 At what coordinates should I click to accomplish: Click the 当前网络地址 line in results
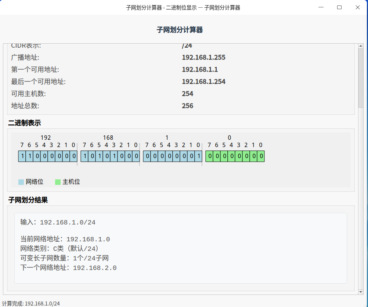point(65,239)
